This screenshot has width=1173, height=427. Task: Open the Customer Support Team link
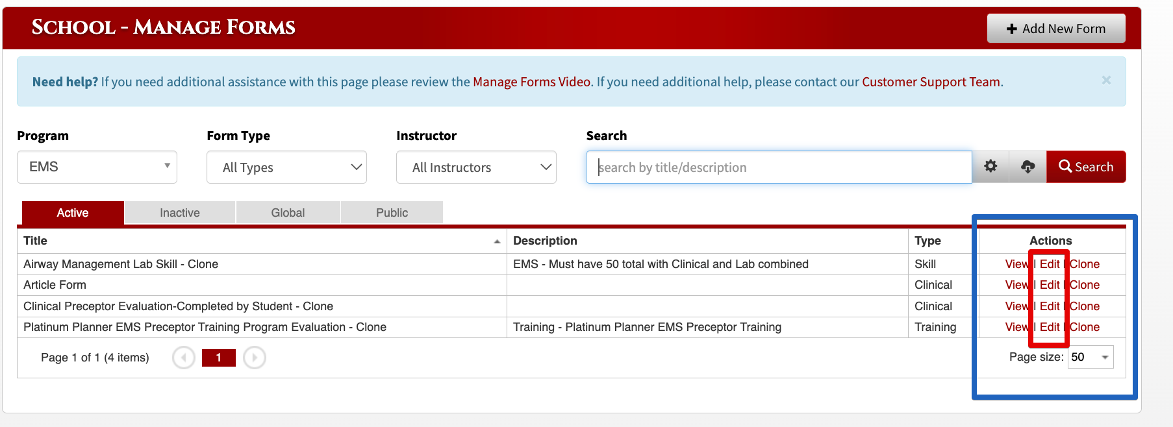click(931, 82)
